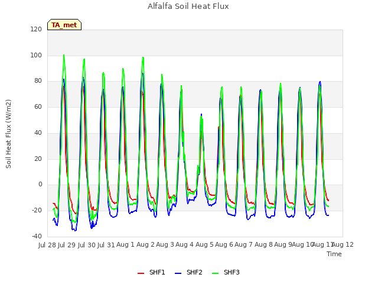Toggle the SHF1 series in the legend

tap(151, 272)
